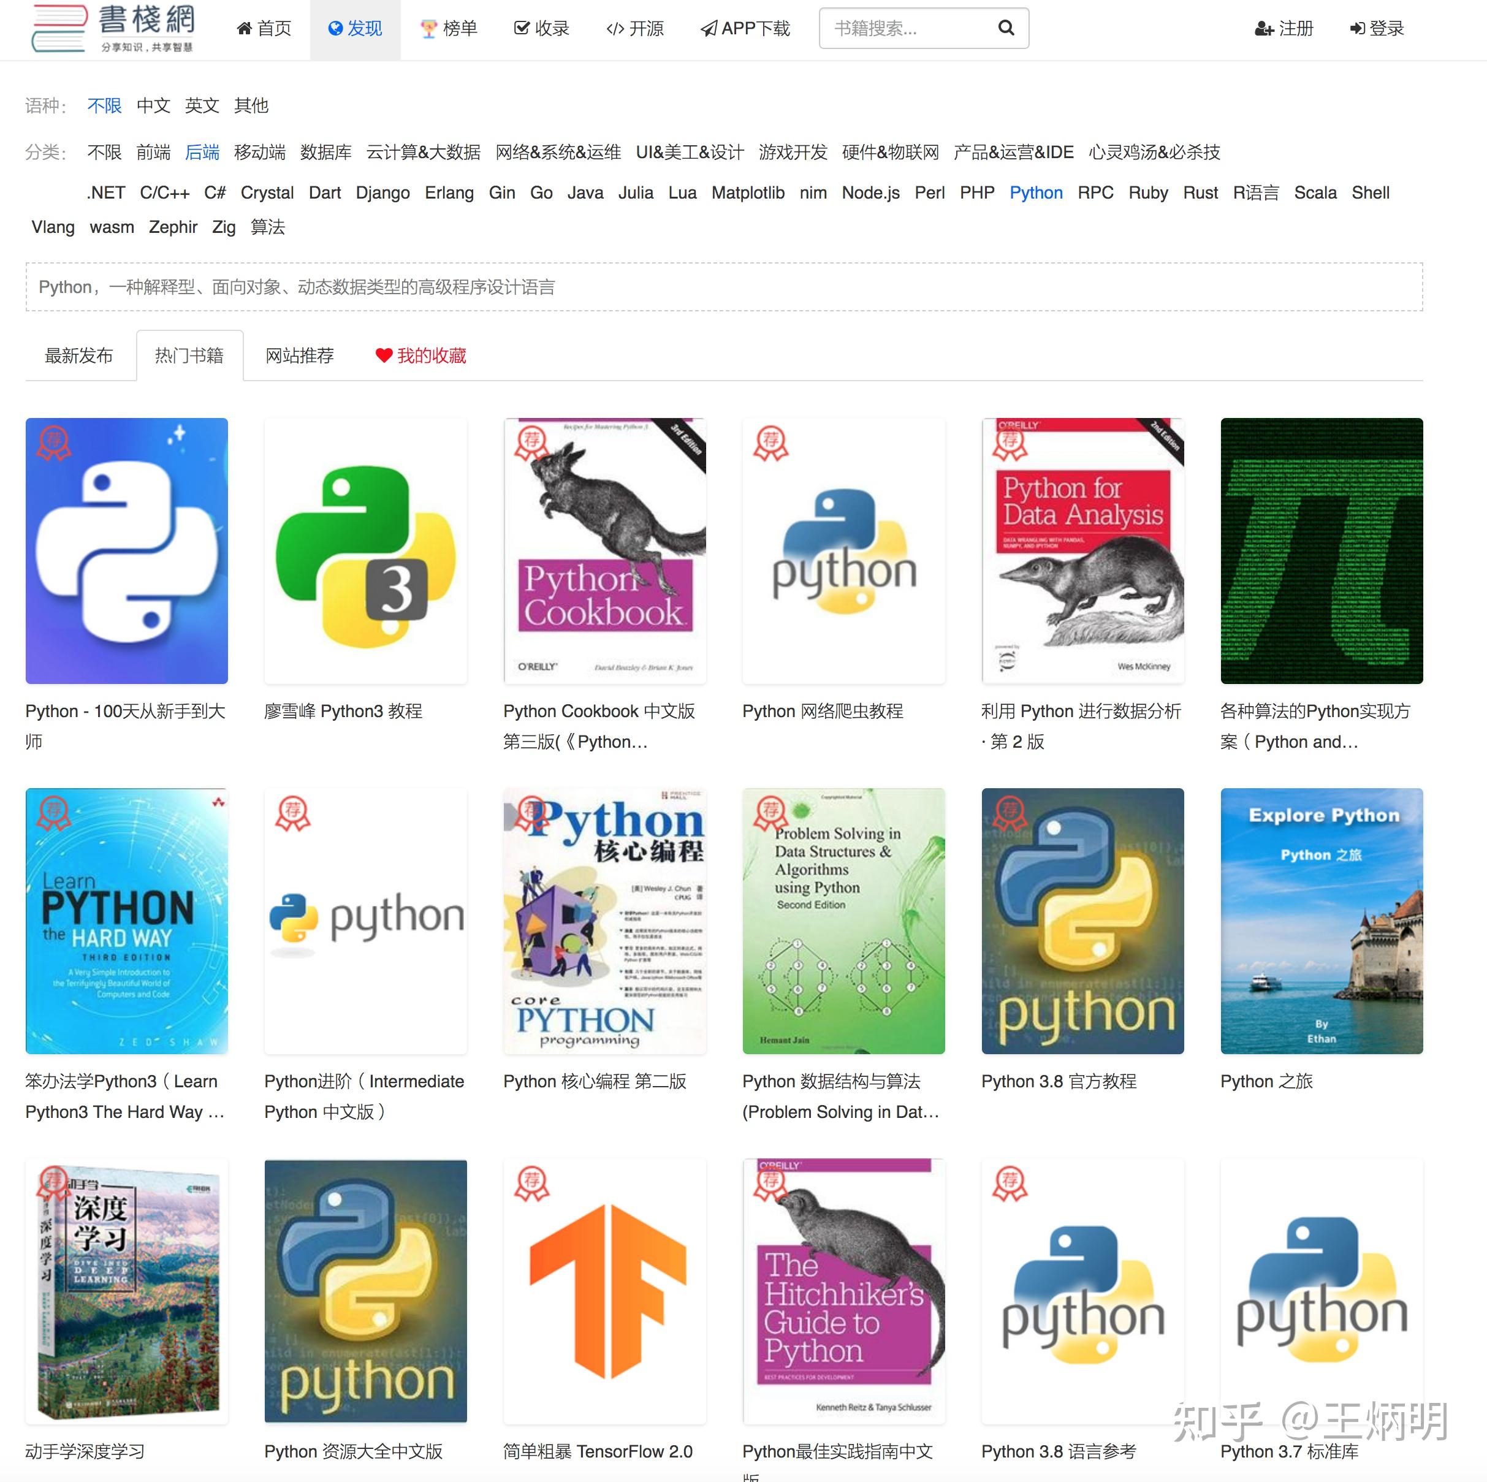
Task: Open the Python Cookbook cover thumbnail
Action: [x=604, y=551]
